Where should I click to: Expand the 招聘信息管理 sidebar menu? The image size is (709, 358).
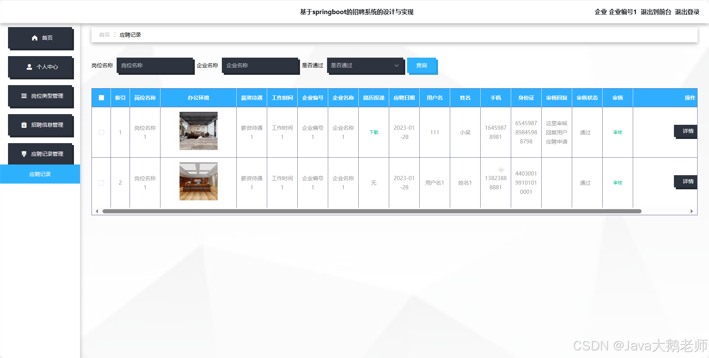click(40, 125)
